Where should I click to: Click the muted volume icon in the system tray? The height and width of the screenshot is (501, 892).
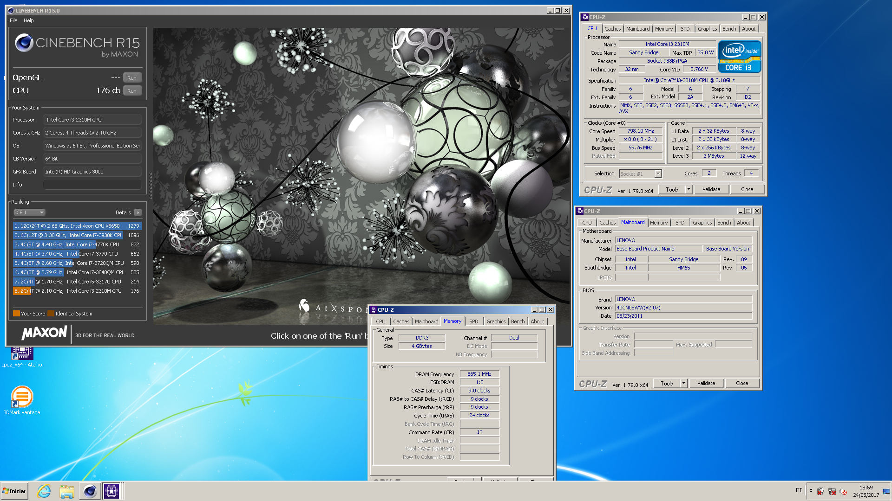click(843, 491)
